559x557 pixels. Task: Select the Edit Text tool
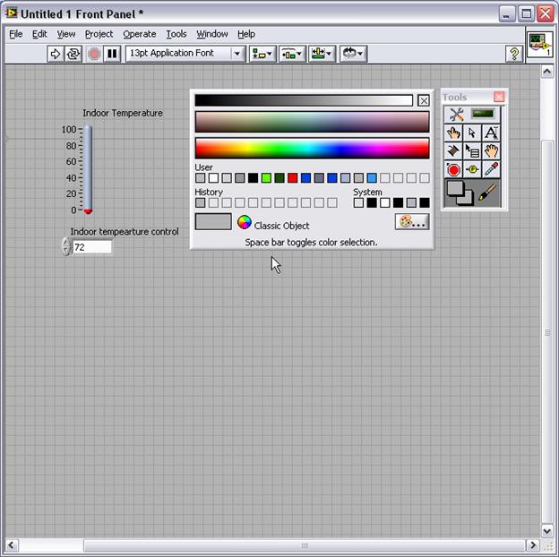pos(491,133)
